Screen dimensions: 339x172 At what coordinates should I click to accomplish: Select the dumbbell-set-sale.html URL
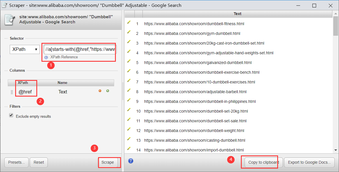tap(195, 121)
